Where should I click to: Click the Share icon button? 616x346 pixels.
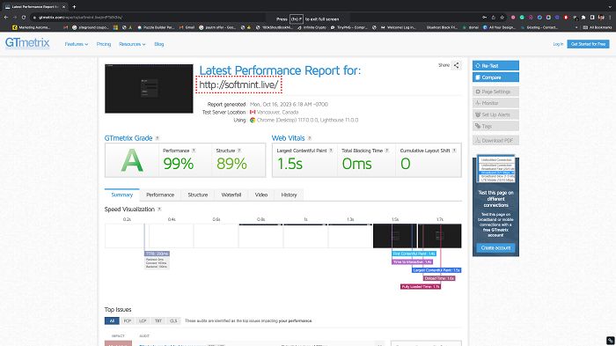(x=456, y=65)
